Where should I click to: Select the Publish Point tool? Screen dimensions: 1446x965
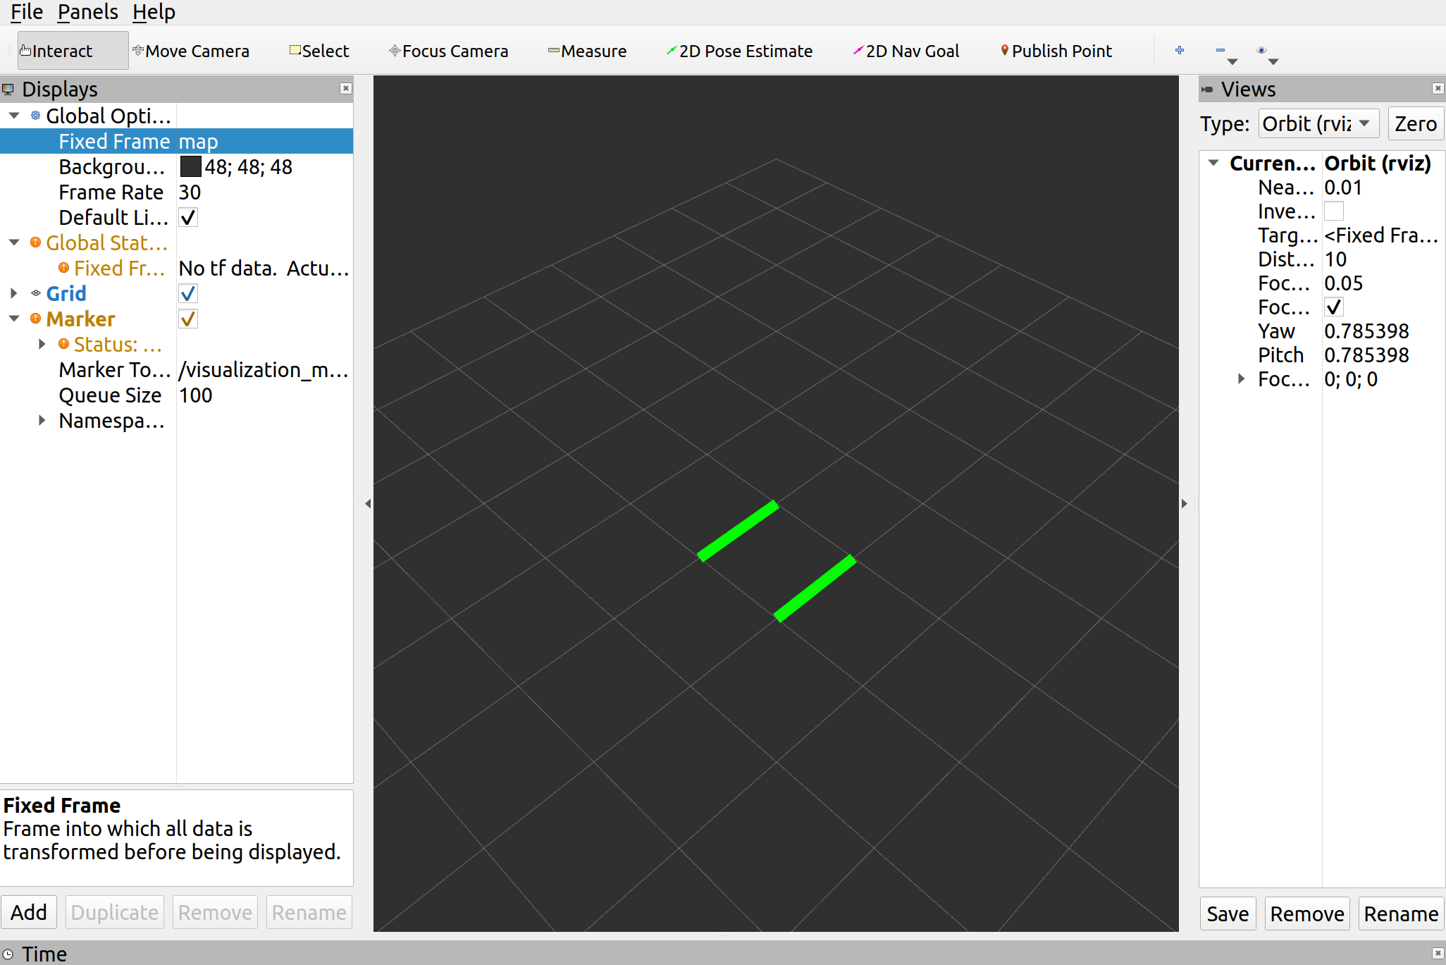click(x=1056, y=51)
